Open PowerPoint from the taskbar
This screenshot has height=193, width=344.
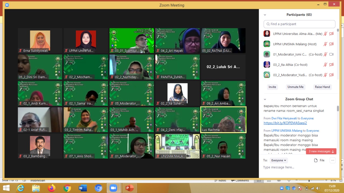(130, 188)
